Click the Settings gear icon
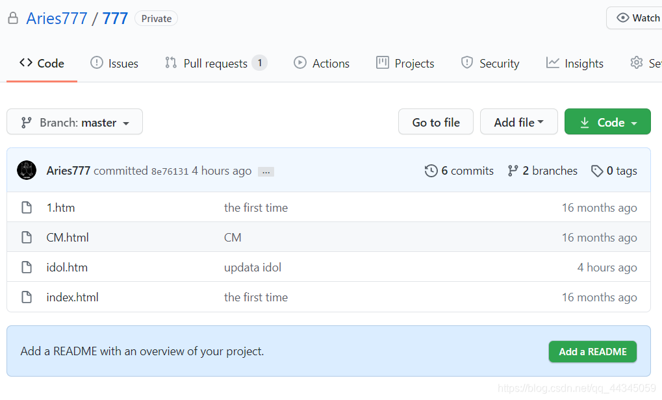The height and width of the screenshot is (400, 662). [x=636, y=63]
